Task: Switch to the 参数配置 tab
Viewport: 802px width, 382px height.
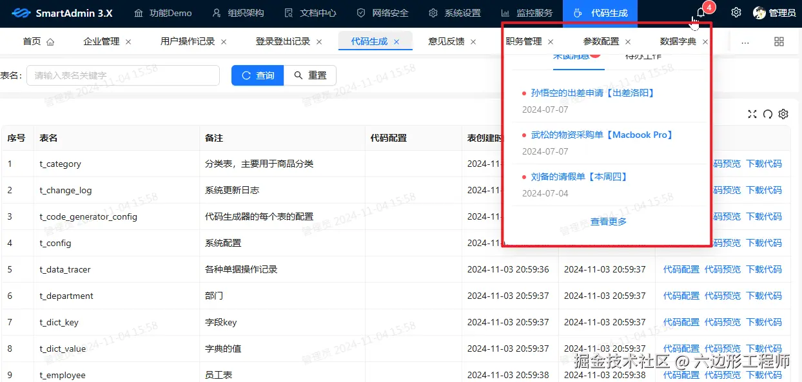Action: (x=601, y=42)
